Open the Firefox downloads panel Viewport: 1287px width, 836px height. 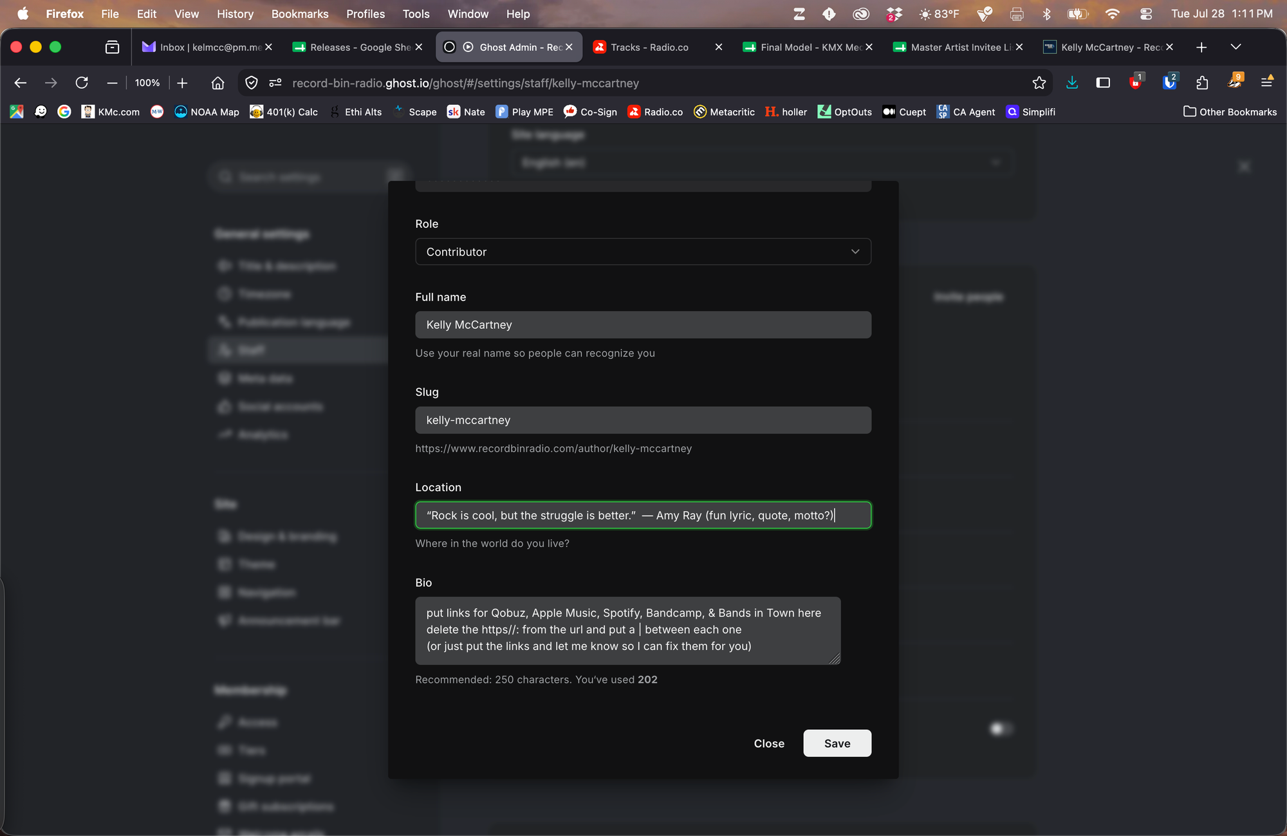pyautogui.click(x=1072, y=83)
